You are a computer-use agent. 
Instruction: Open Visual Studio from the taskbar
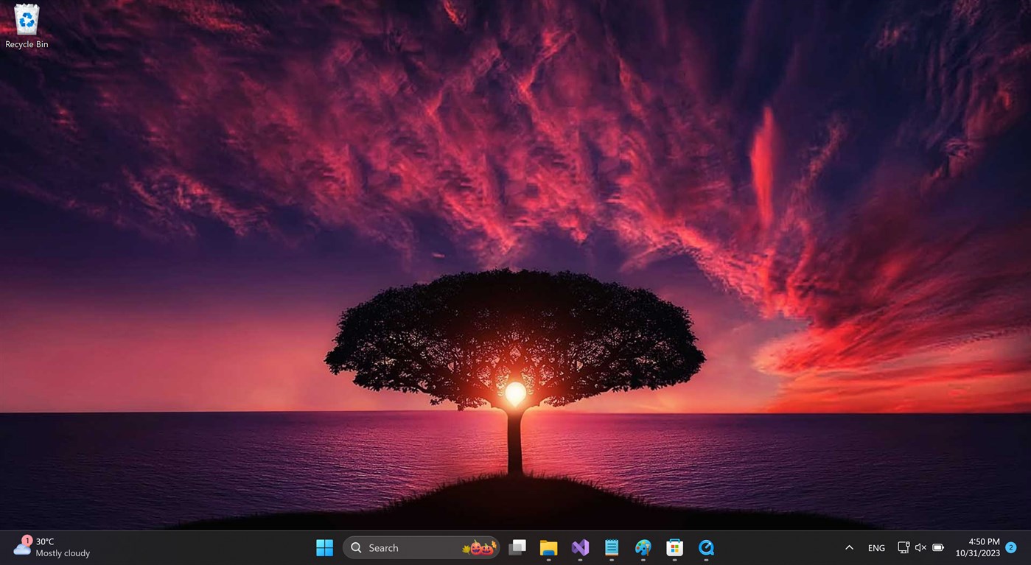click(x=580, y=547)
